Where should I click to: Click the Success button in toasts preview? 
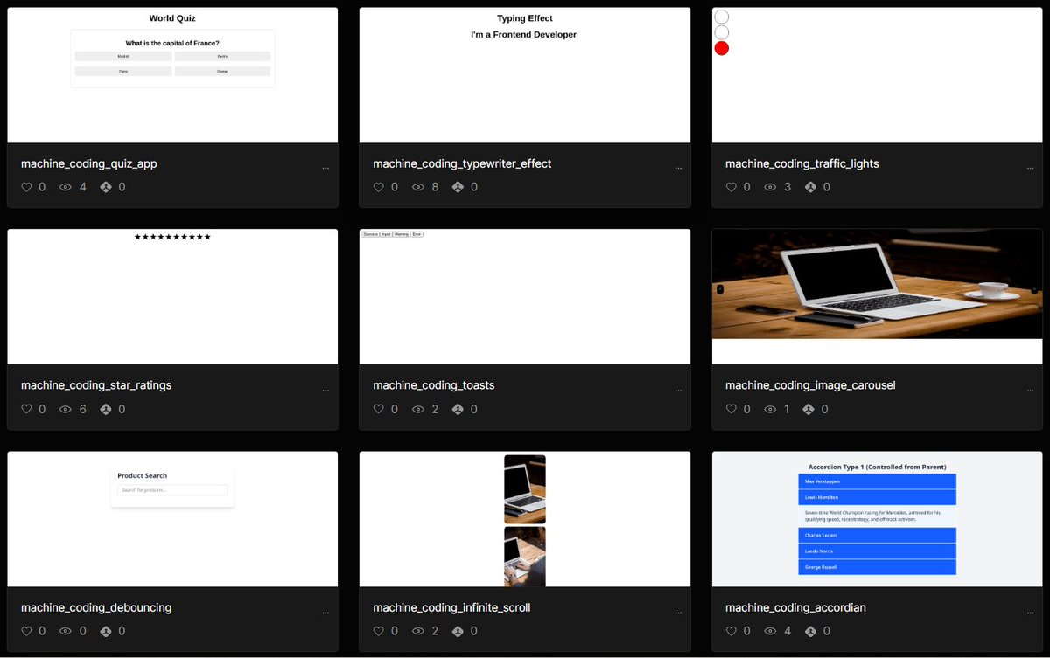click(371, 234)
